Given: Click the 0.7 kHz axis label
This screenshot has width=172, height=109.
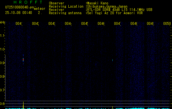Looking at the screenshot, I should point(2,90).
